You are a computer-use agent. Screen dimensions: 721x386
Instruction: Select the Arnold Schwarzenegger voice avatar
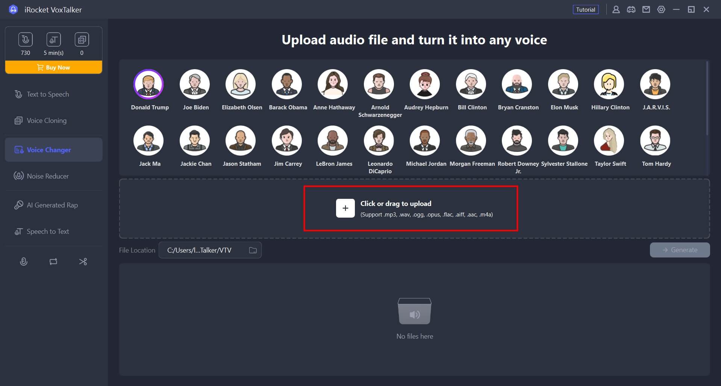pos(379,84)
